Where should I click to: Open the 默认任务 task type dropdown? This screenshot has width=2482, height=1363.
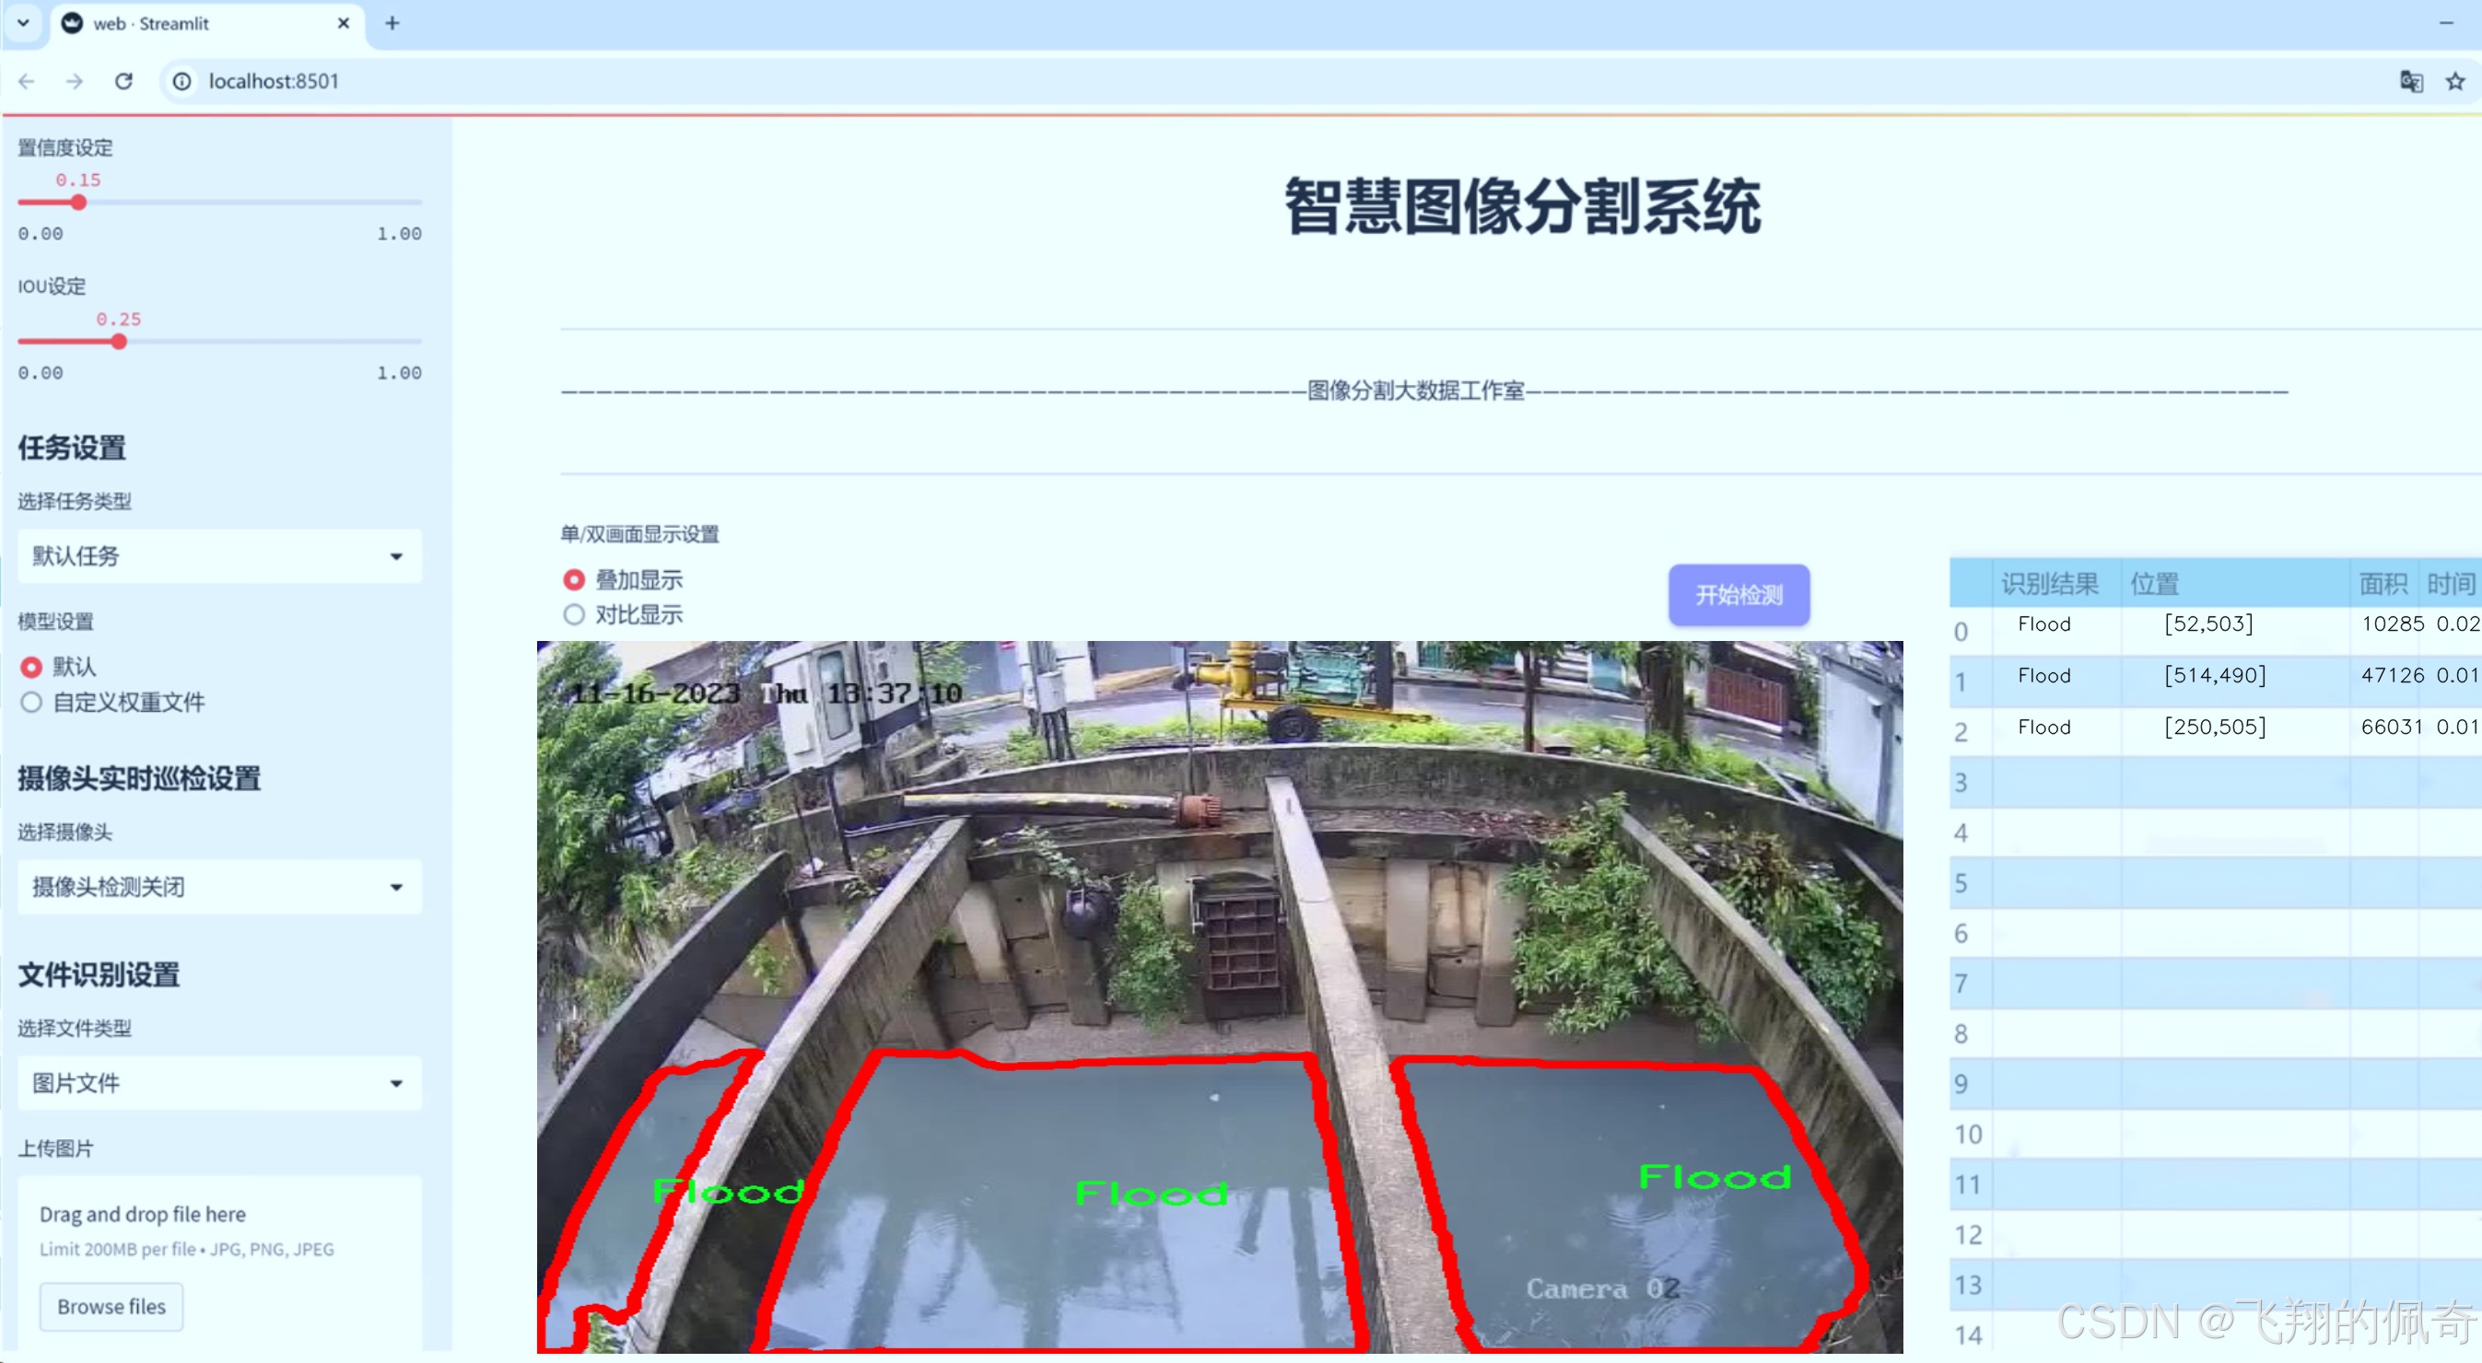[218, 556]
